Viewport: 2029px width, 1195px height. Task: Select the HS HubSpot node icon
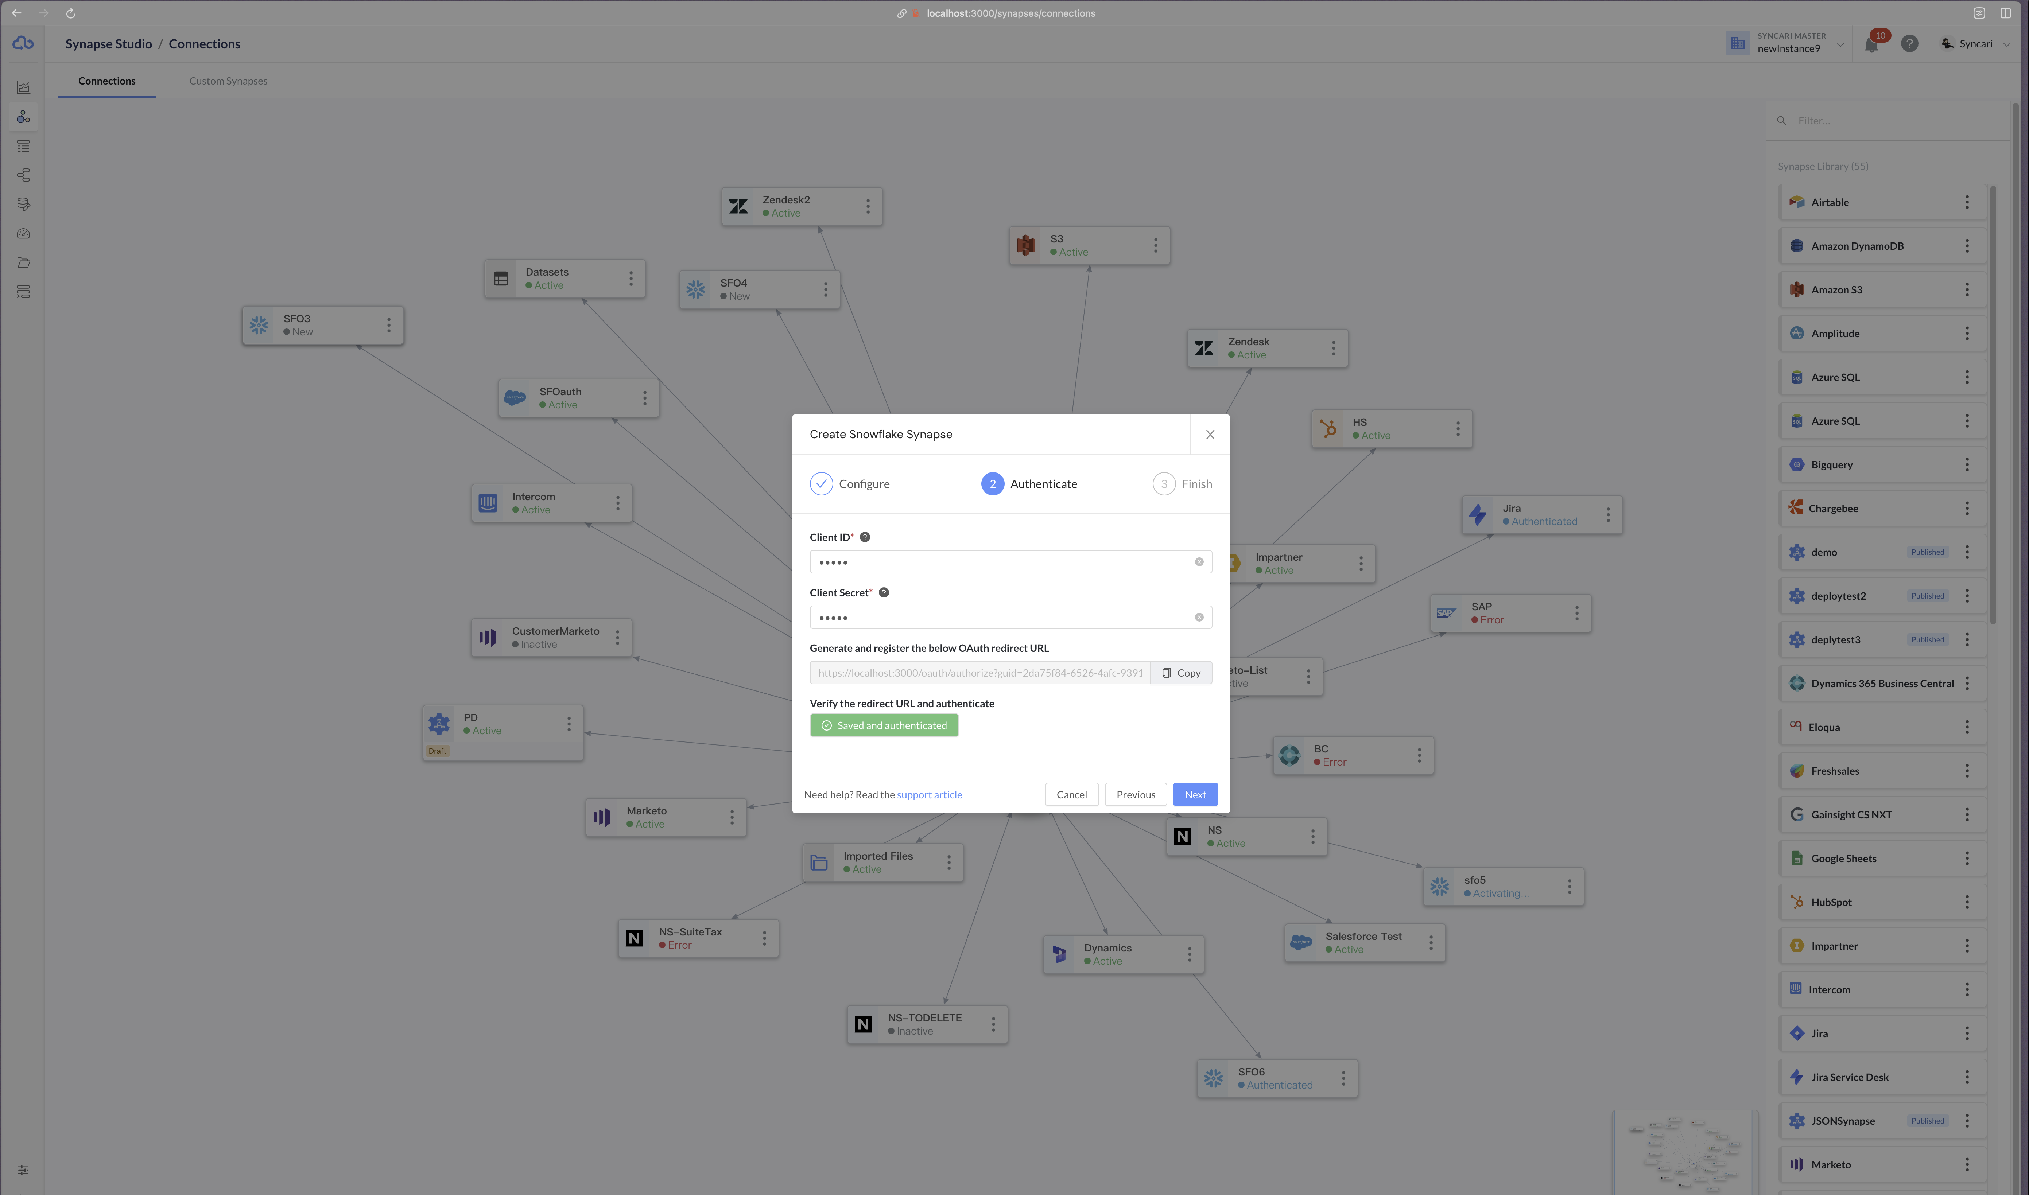coord(1327,428)
